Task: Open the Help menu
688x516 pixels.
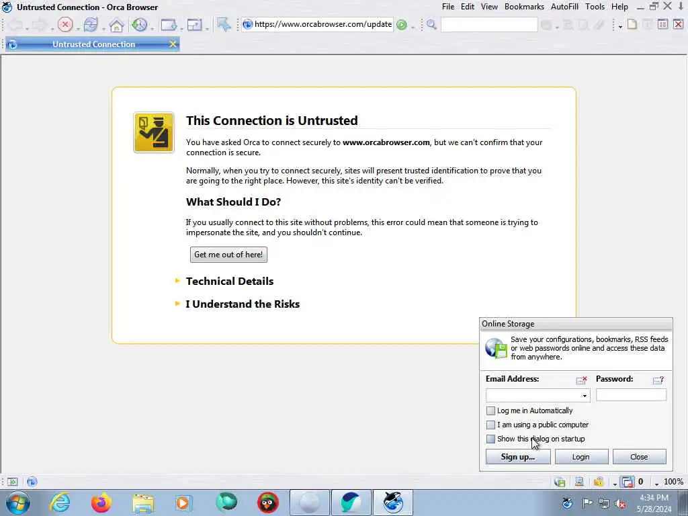Action: 619,7
